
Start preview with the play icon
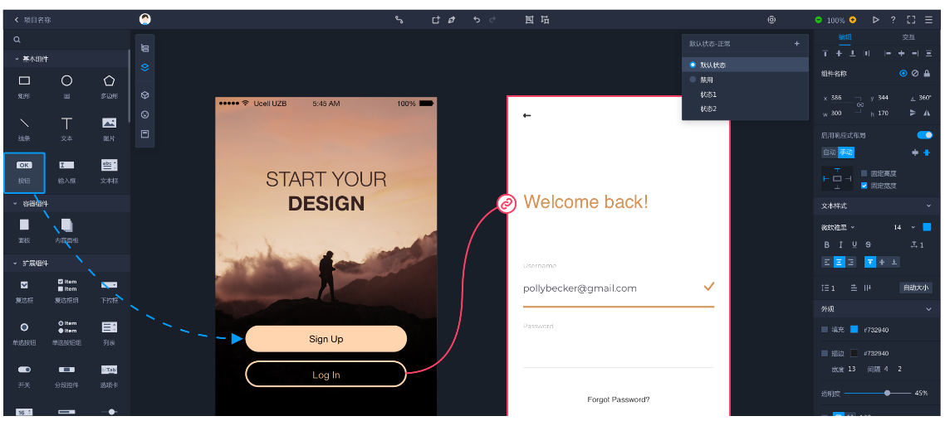[x=876, y=20]
